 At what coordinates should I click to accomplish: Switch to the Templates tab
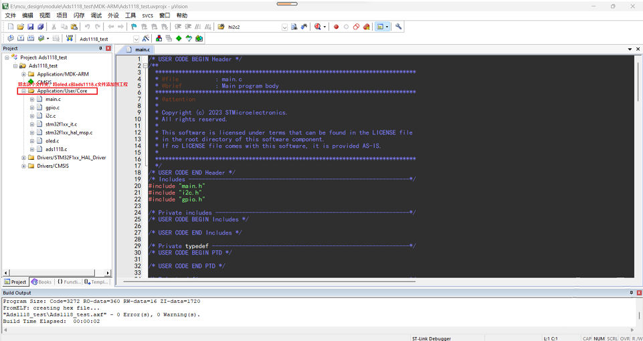pyautogui.click(x=96, y=282)
